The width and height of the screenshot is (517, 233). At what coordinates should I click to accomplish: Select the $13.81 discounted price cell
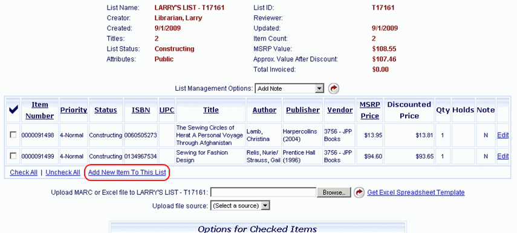[409, 135]
